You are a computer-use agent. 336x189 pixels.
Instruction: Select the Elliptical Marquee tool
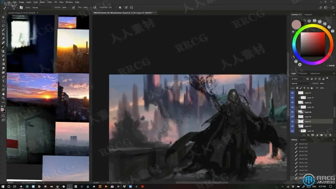(3, 21)
